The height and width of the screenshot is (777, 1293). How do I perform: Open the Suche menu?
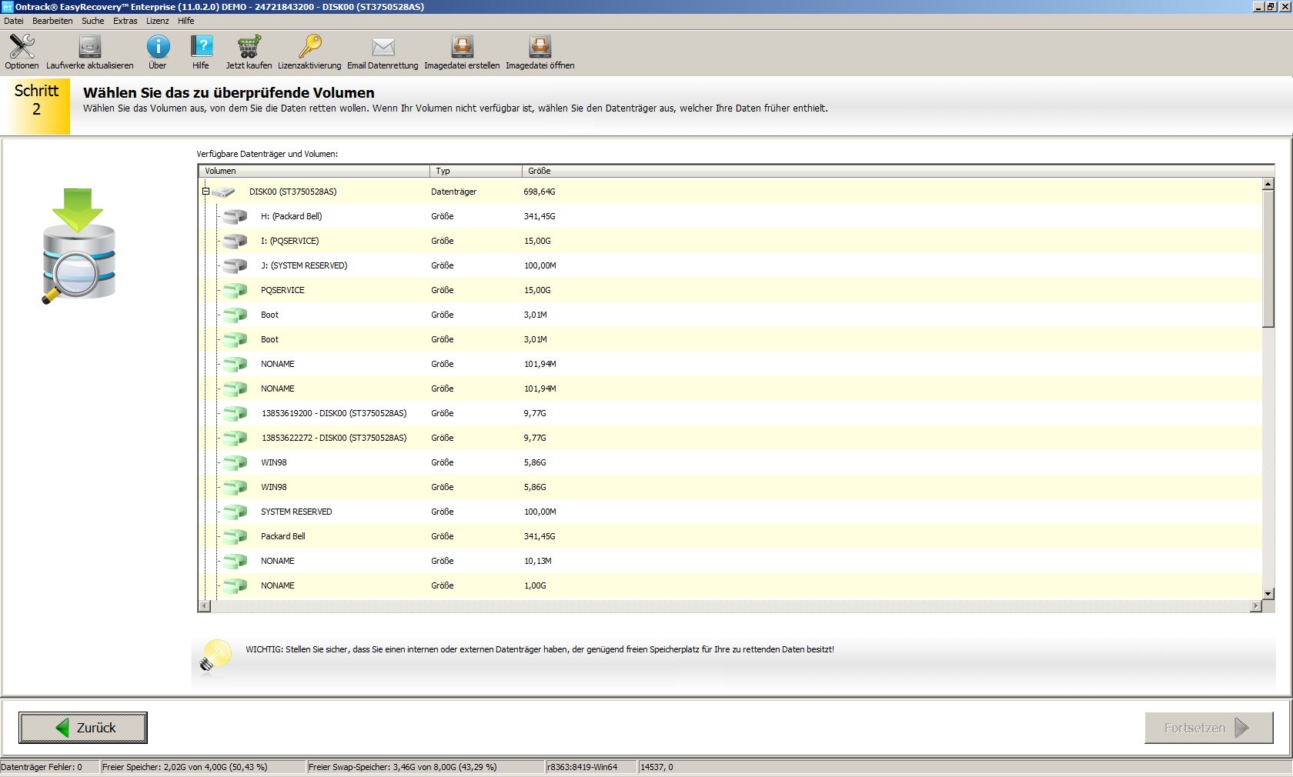tap(93, 21)
